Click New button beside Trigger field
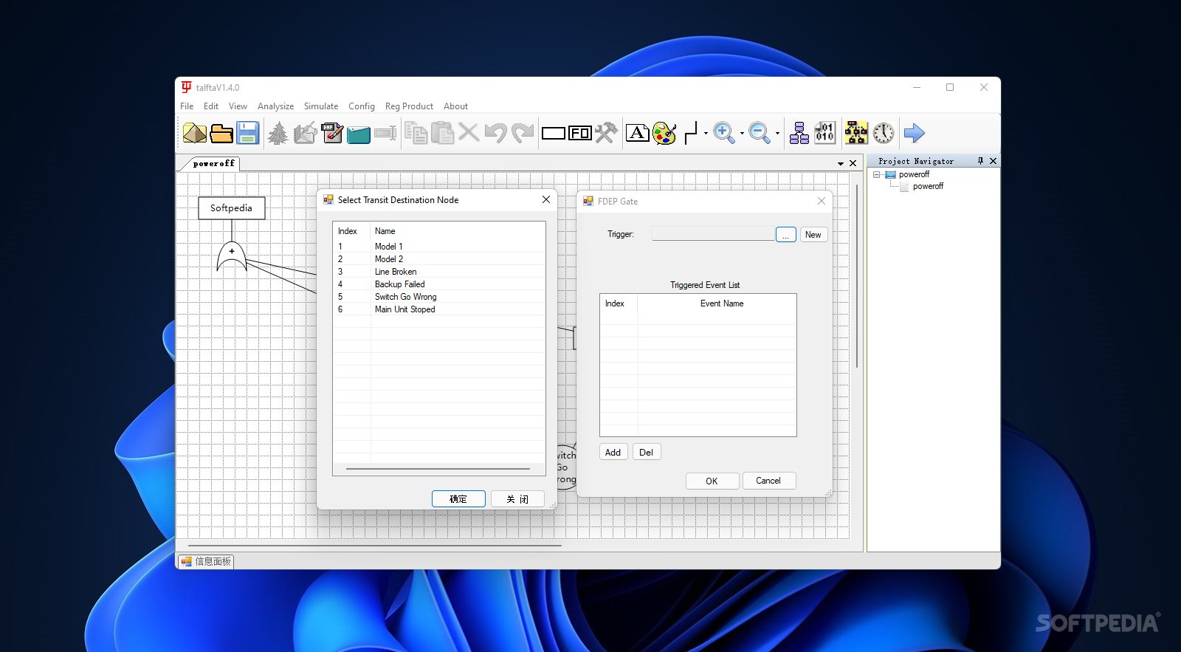This screenshot has height=652, width=1181. [813, 235]
